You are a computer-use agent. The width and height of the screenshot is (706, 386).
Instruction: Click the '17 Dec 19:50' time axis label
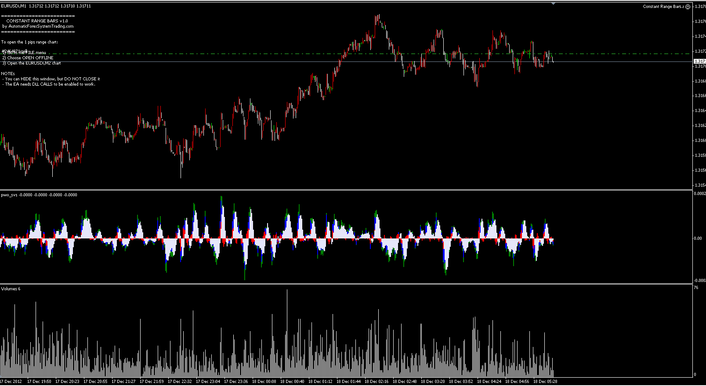[x=40, y=382]
